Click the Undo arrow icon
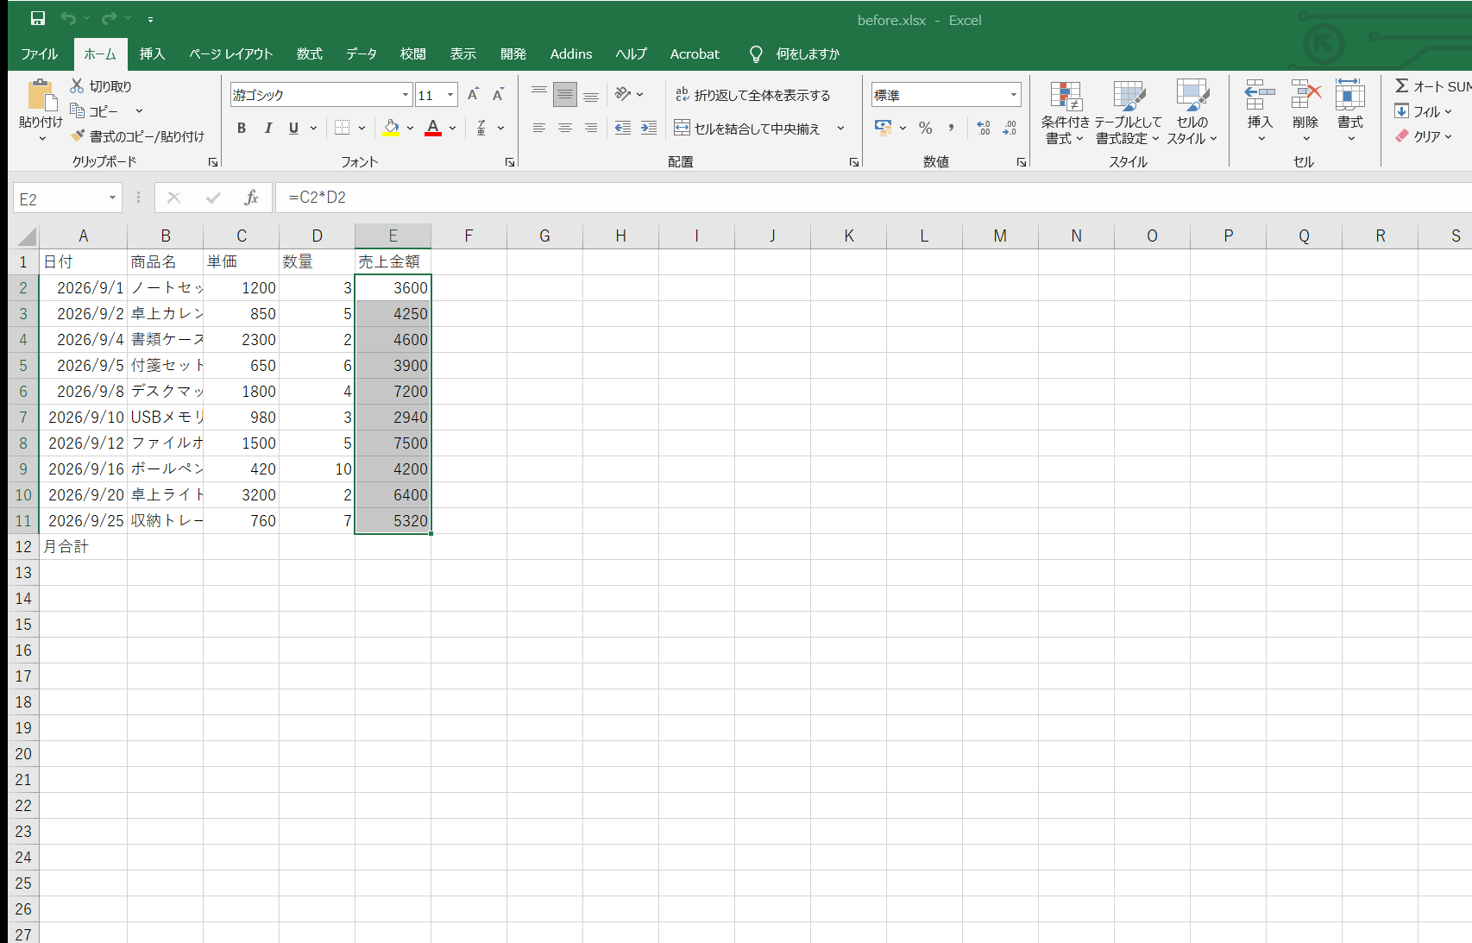This screenshot has height=943, width=1472. click(68, 18)
